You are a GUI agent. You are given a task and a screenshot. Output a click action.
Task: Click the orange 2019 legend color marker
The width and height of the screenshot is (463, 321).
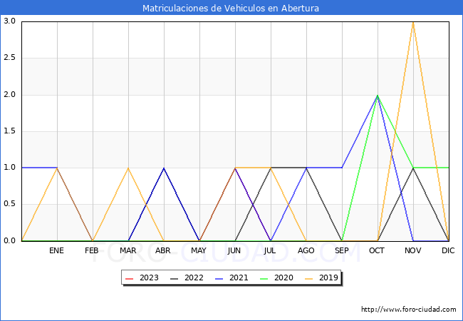(309, 278)
